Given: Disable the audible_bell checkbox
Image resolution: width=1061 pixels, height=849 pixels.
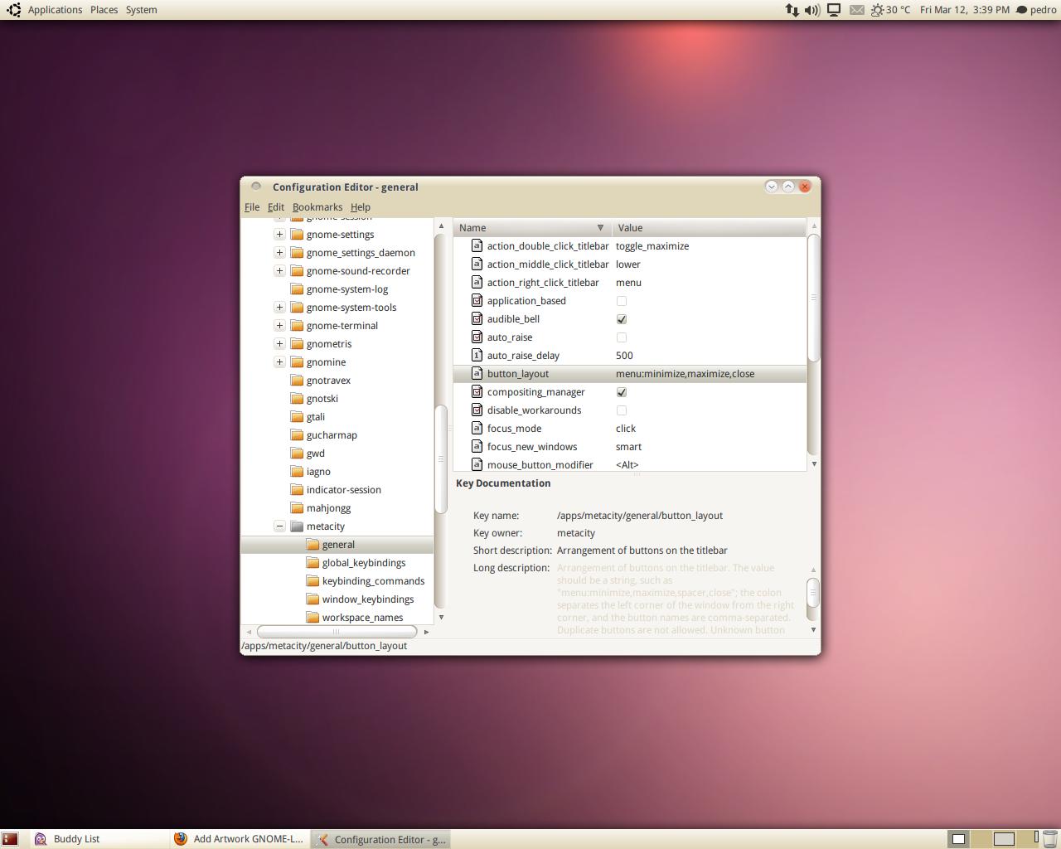Looking at the screenshot, I should (x=622, y=319).
